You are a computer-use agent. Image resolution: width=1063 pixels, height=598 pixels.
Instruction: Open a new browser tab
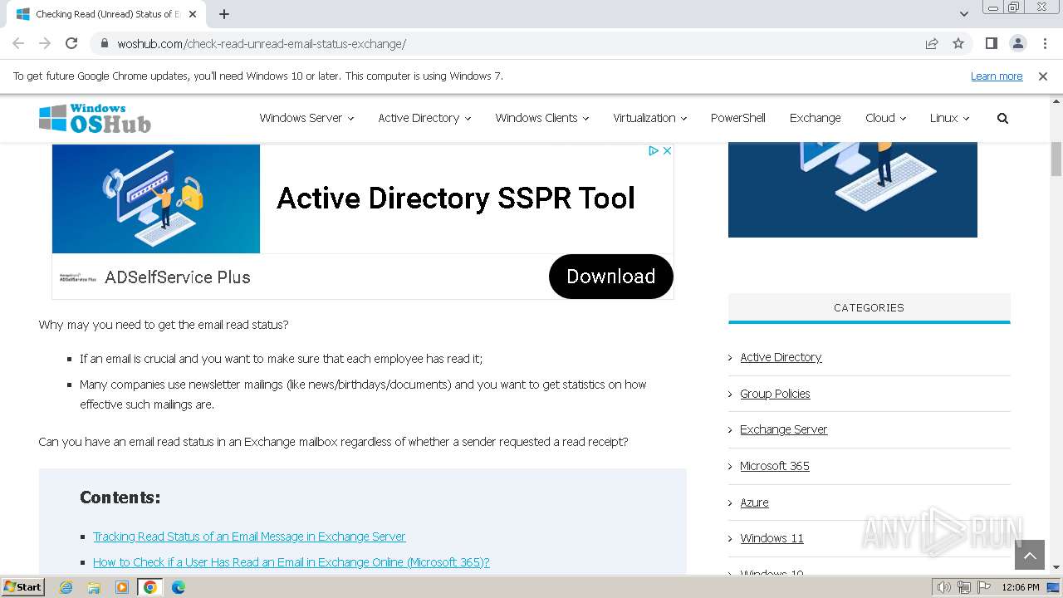[224, 14]
